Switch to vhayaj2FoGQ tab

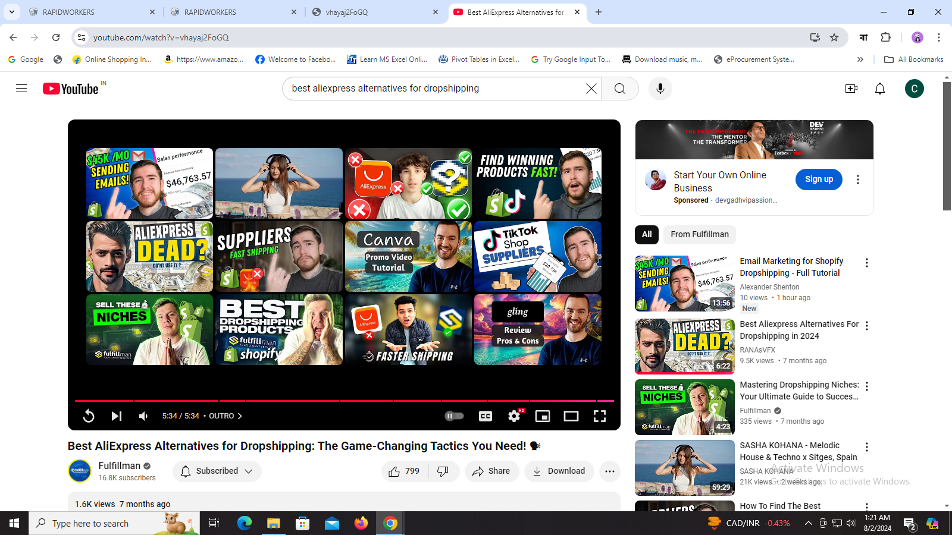[x=376, y=12]
